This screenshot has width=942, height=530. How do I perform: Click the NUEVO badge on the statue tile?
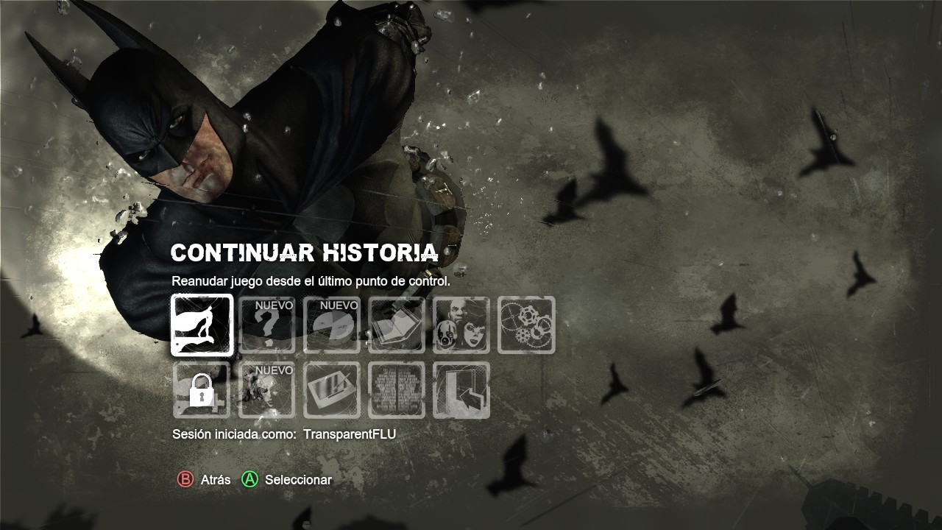275,370
